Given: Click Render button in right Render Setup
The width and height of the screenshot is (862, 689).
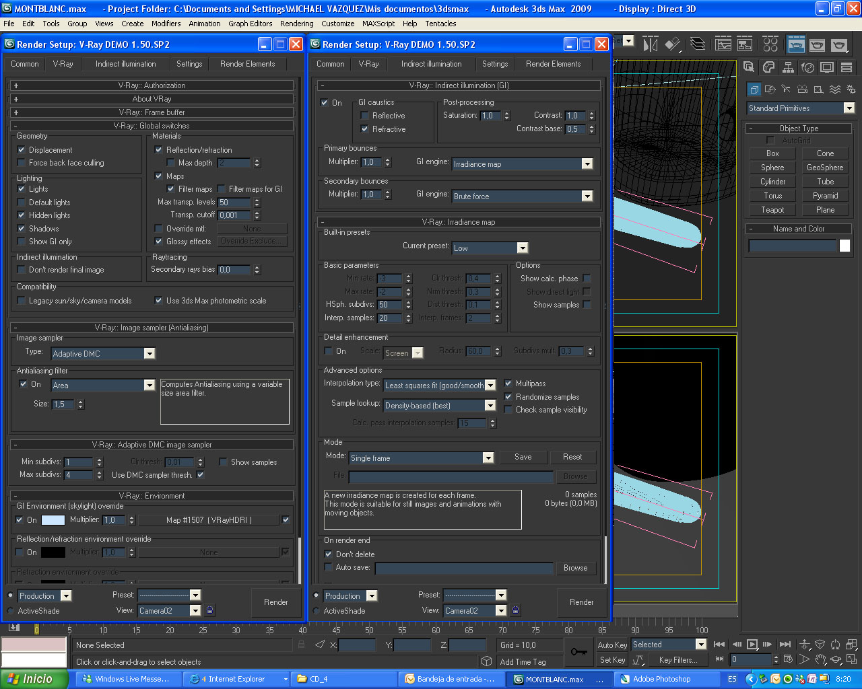Looking at the screenshot, I should click(x=581, y=602).
